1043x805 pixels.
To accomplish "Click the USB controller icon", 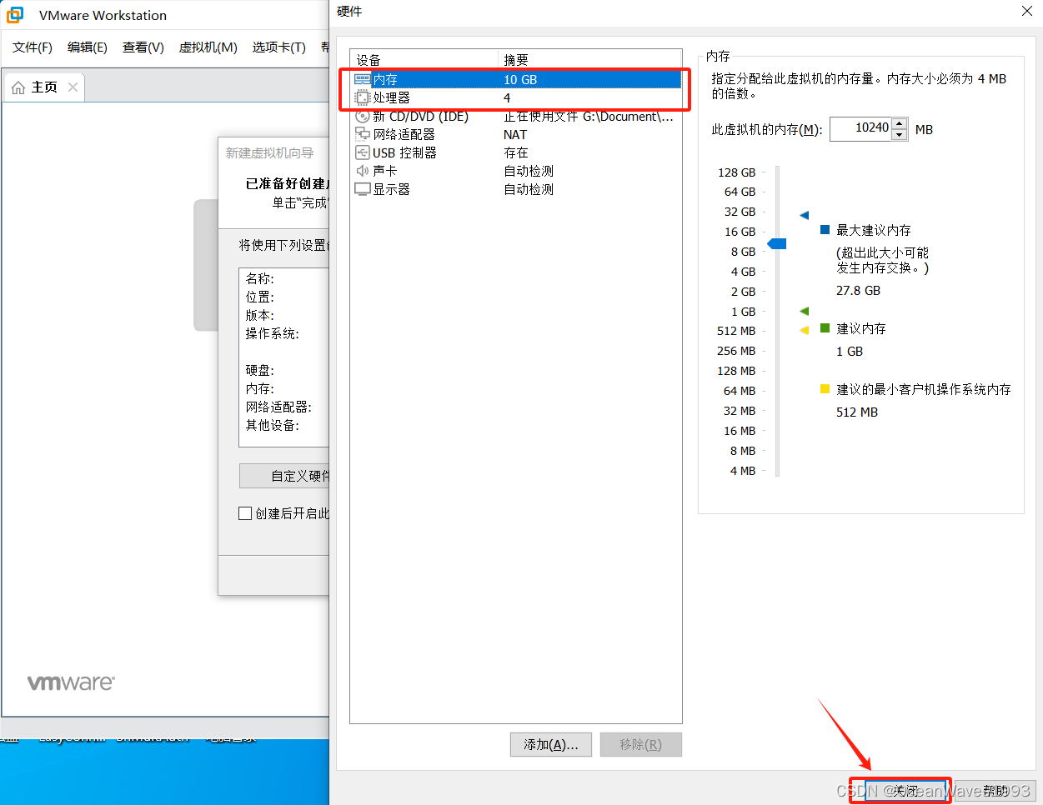I will point(363,152).
